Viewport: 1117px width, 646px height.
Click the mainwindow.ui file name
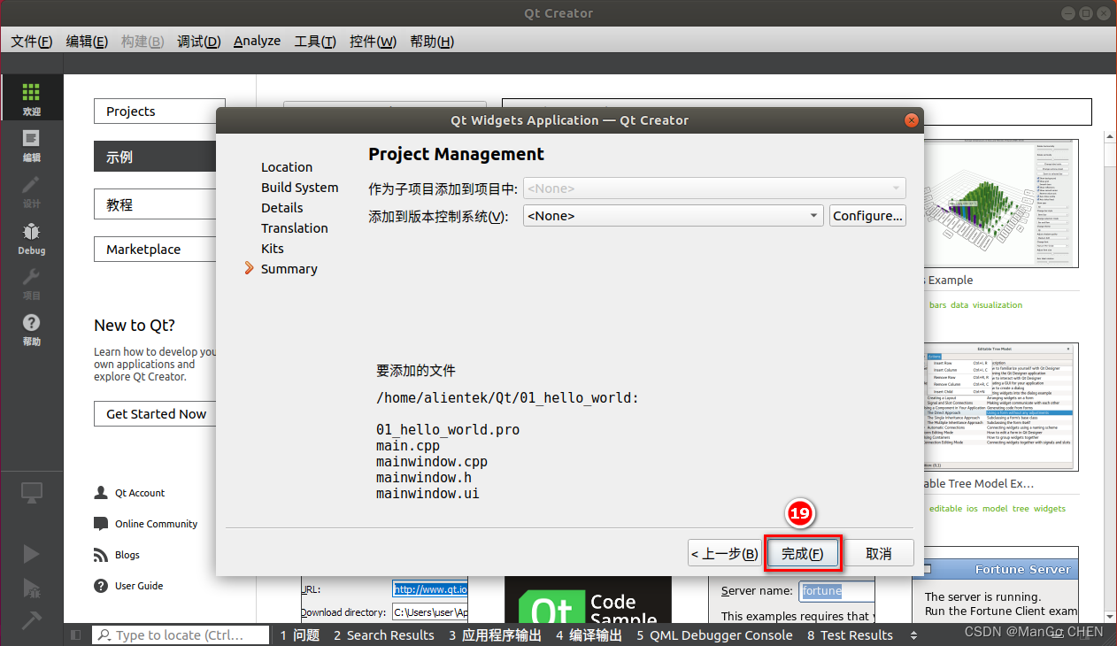[x=428, y=494]
